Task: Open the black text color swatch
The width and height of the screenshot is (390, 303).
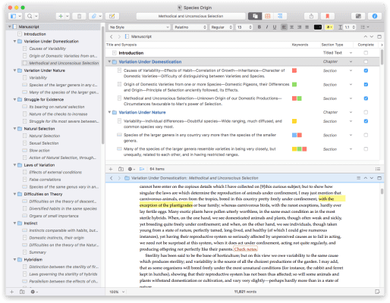Action: [318, 27]
